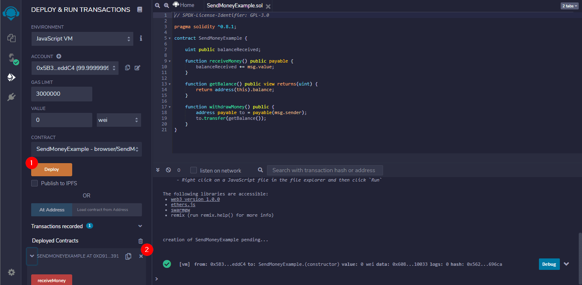Sign a message using the selected account icon
582x285 pixels.
point(137,67)
